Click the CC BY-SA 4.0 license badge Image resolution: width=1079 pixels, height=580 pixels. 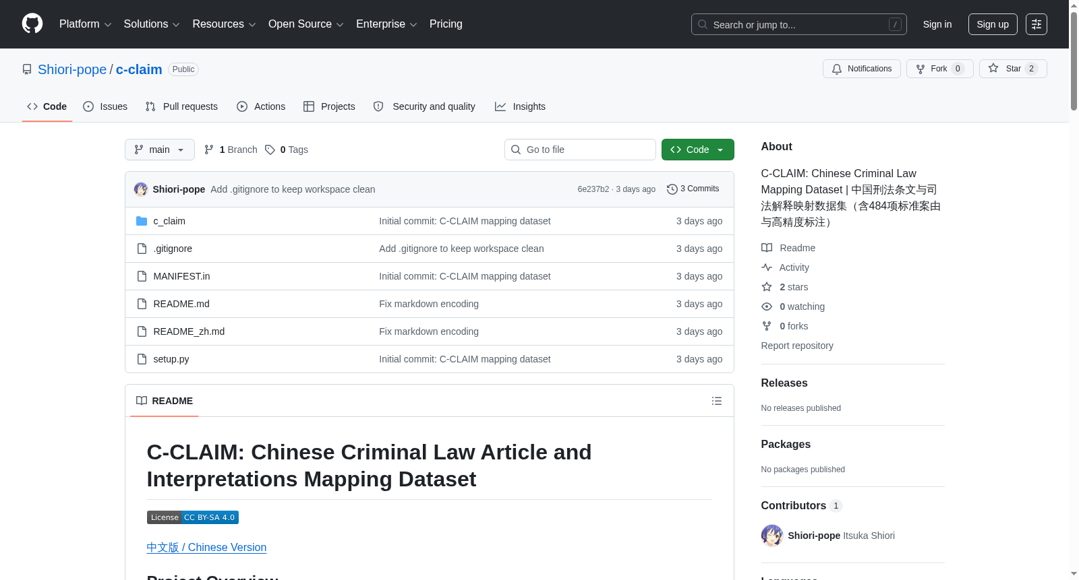coord(193,517)
